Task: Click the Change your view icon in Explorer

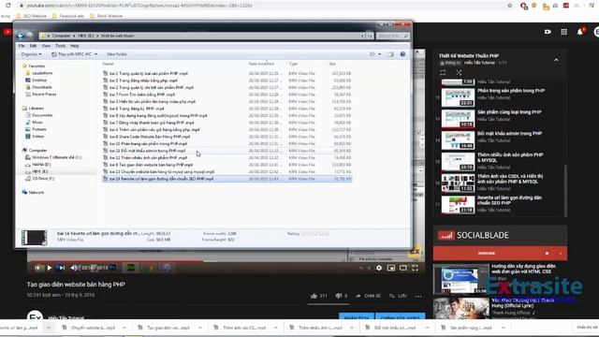Action: click(x=373, y=54)
